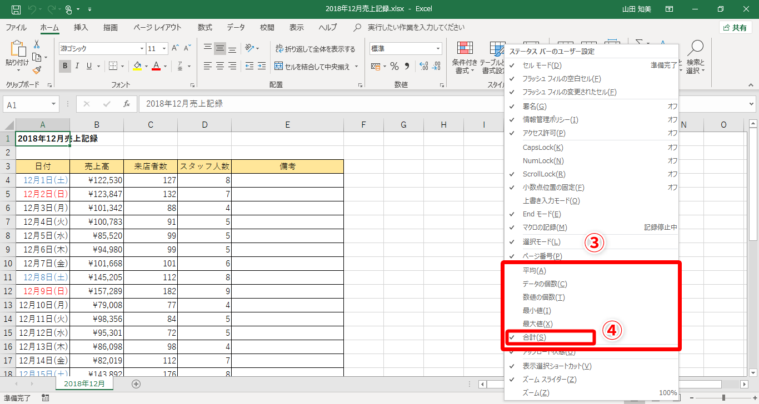
Task: Switch to the ページ レイアウト tab
Action: click(x=157, y=27)
